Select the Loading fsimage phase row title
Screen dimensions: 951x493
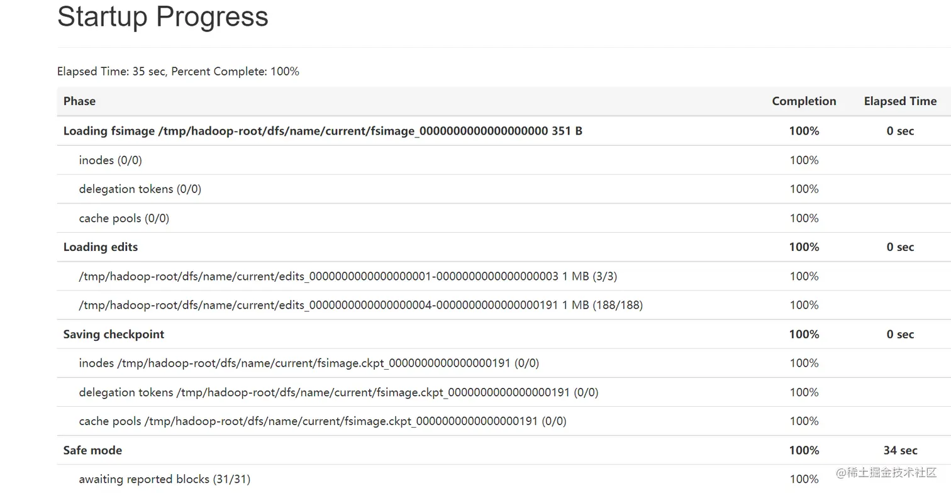[x=323, y=131]
